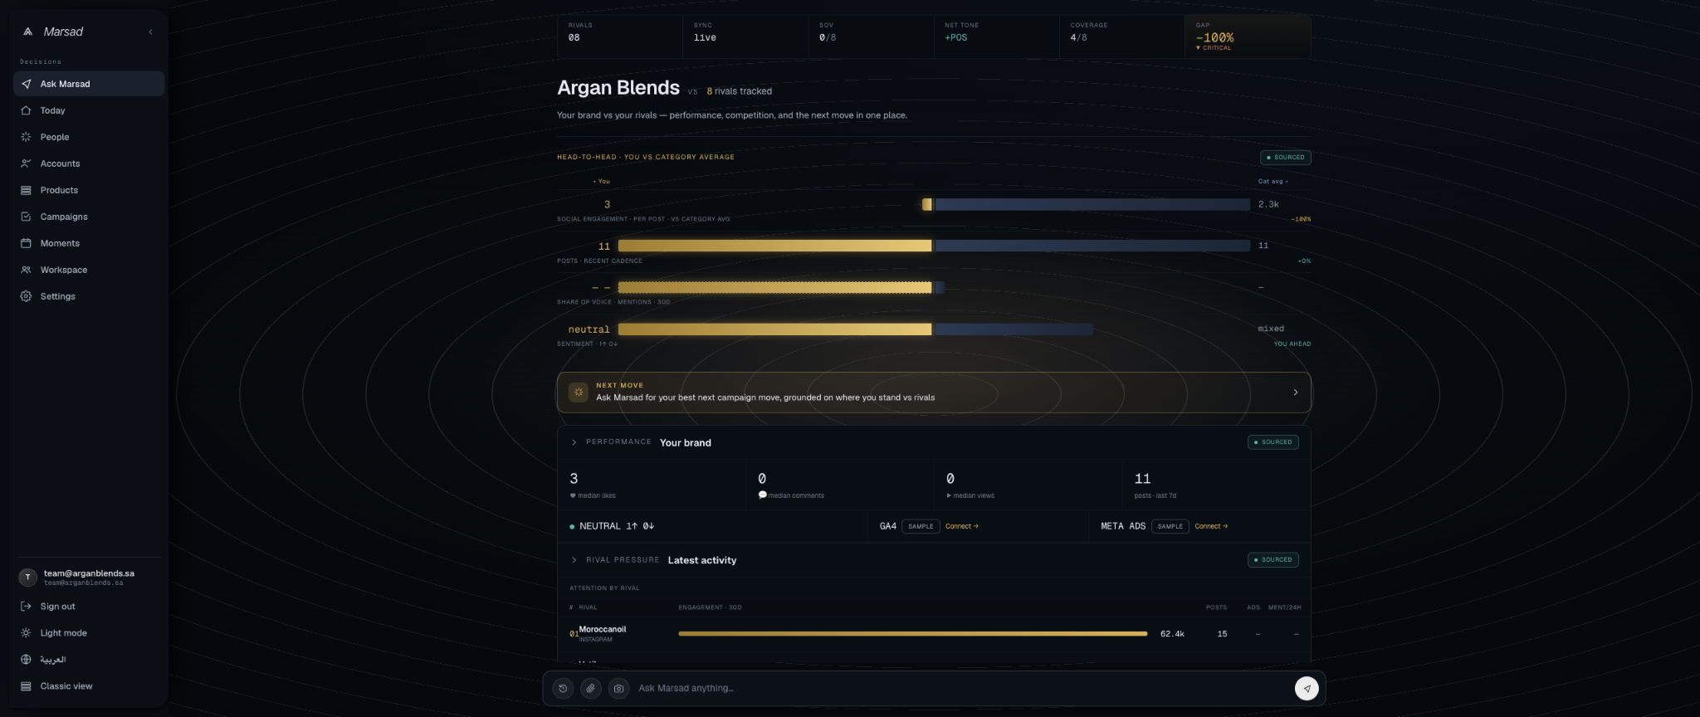Click the GA4 SAMPLE badge
Image resolution: width=1700 pixels, height=717 pixels.
tap(921, 526)
